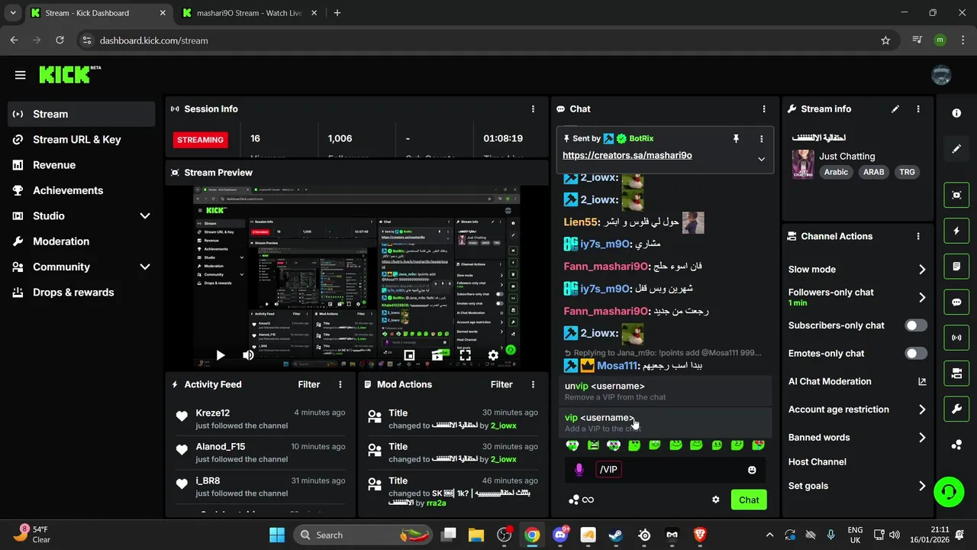The image size is (977, 550).
Task: Open Steam from the Windows taskbar
Action: pyautogui.click(x=615, y=535)
